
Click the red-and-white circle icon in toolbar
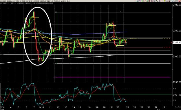(x=152, y=1)
